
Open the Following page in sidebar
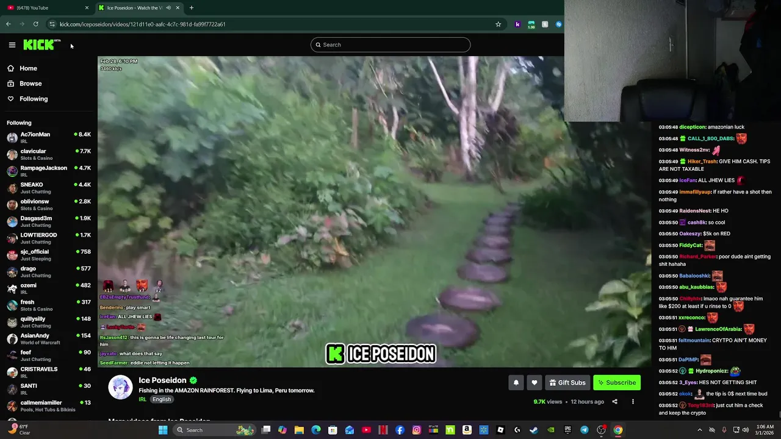33,99
